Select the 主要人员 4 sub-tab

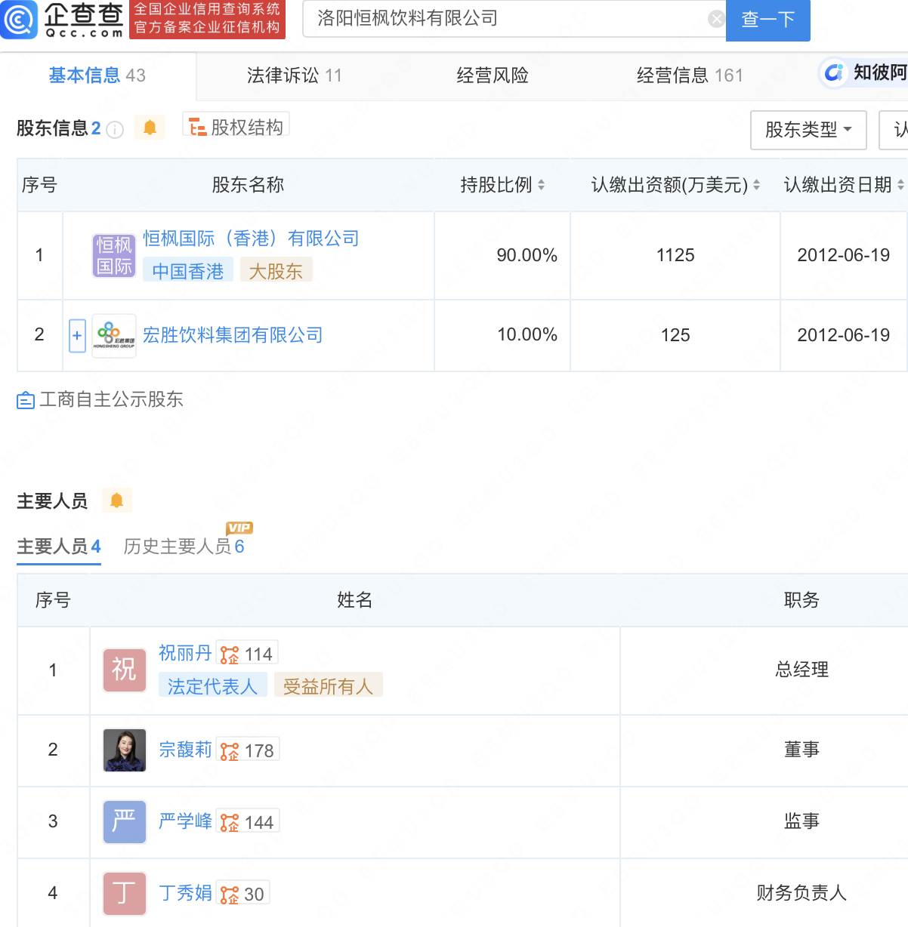[x=59, y=547]
